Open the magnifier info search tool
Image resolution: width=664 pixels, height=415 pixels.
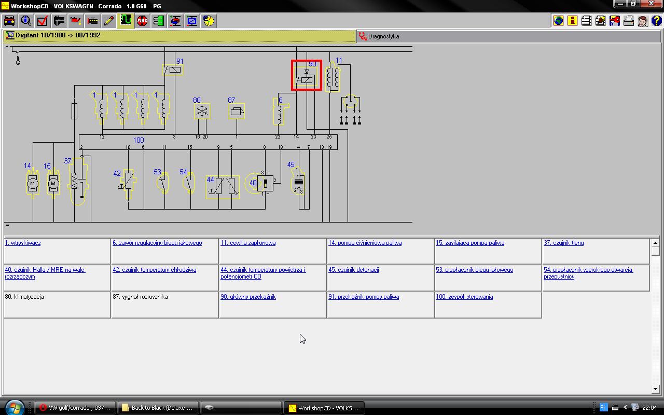click(x=26, y=21)
